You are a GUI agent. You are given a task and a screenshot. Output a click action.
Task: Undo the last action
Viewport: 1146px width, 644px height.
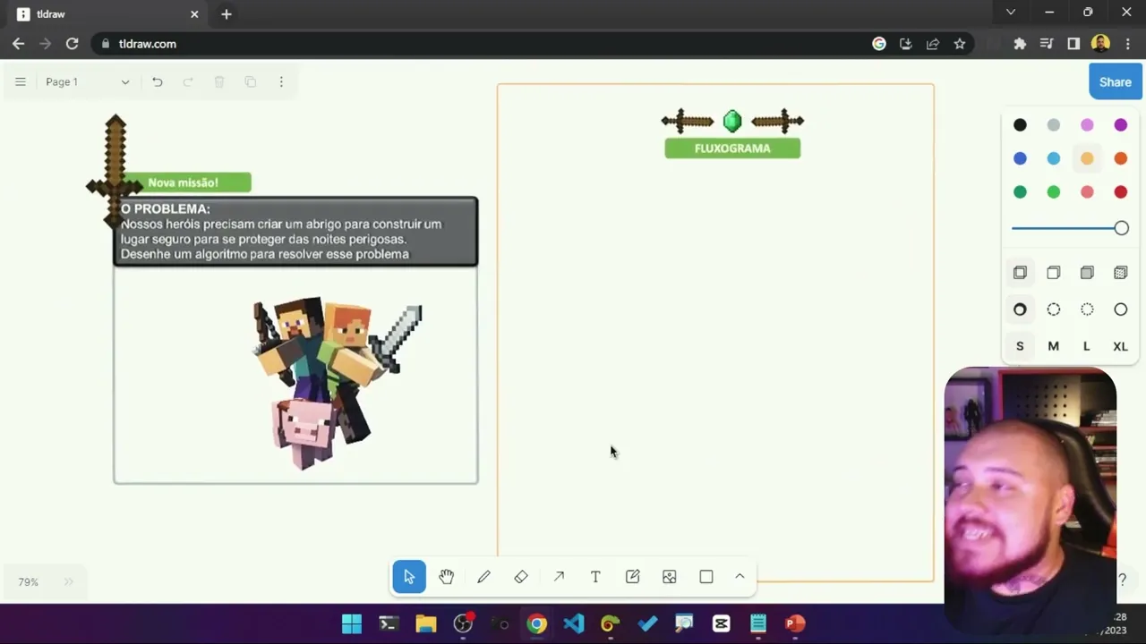click(x=158, y=81)
